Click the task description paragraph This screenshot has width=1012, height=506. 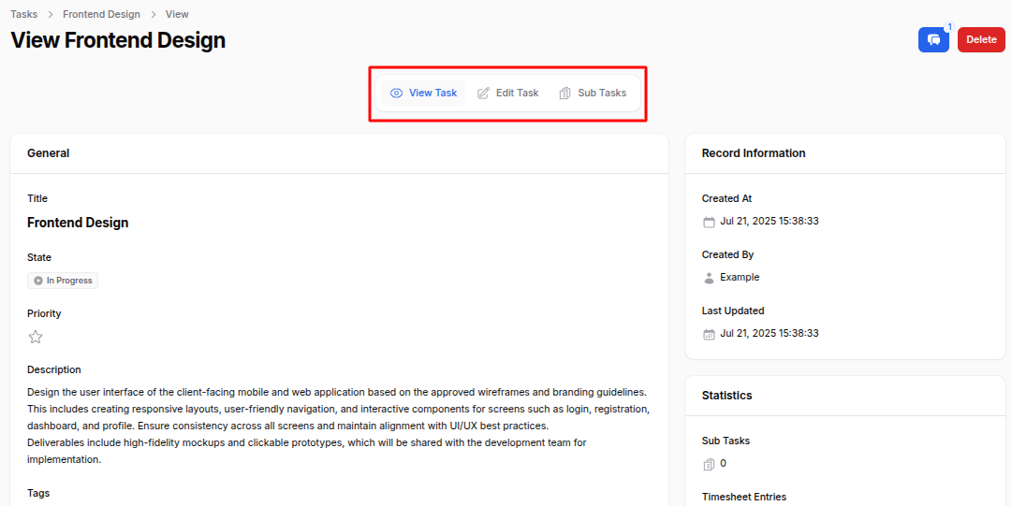(x=337, y=426)
